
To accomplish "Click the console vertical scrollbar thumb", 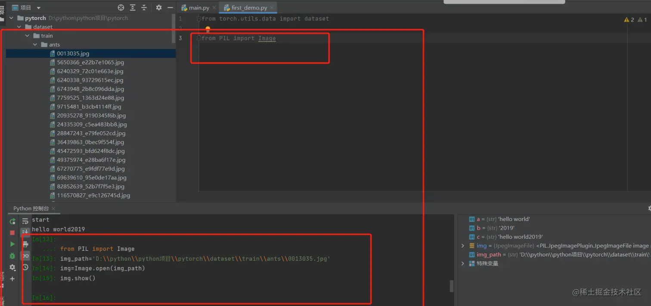I will (452, 286).
